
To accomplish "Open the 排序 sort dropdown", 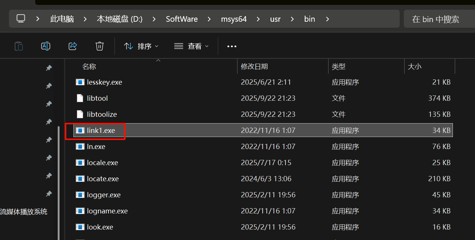I will (141, 46).
